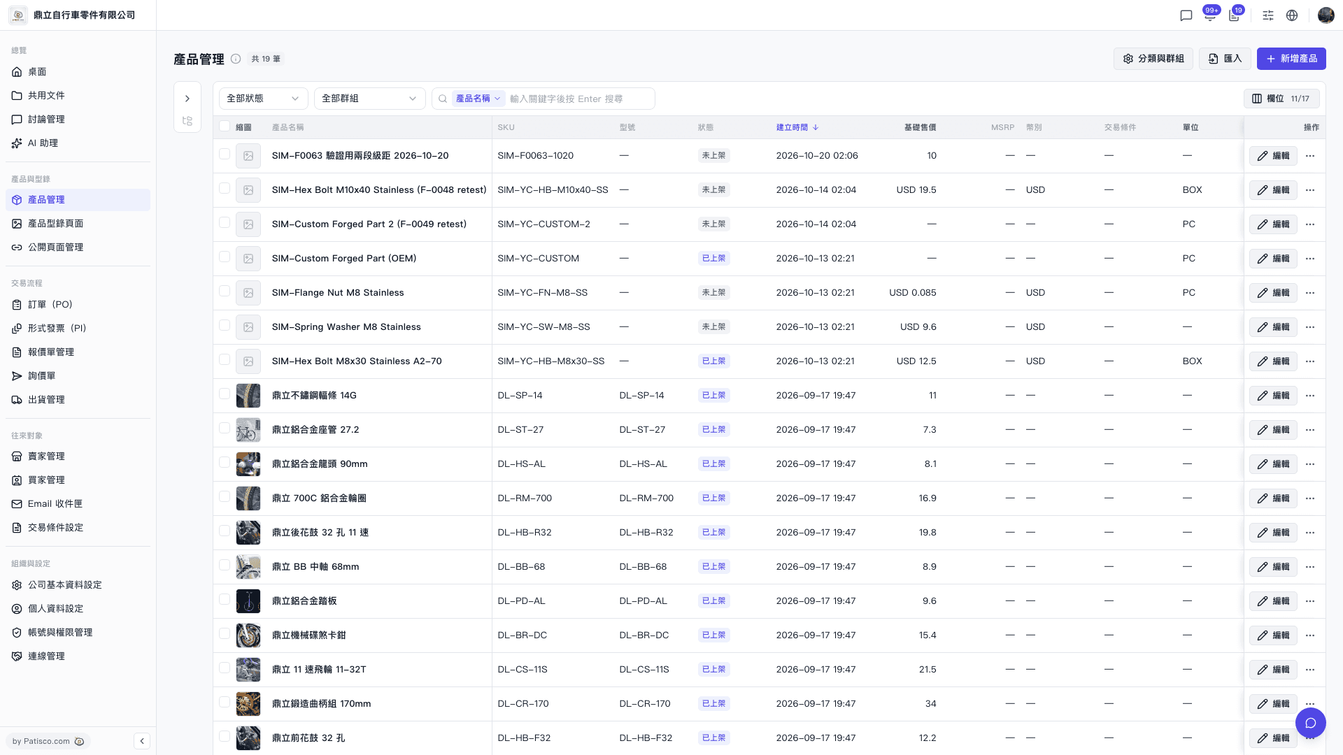Open the sliders settings icon in header
Viewport: 1343px width, 755px height.
click(1268, 15)
